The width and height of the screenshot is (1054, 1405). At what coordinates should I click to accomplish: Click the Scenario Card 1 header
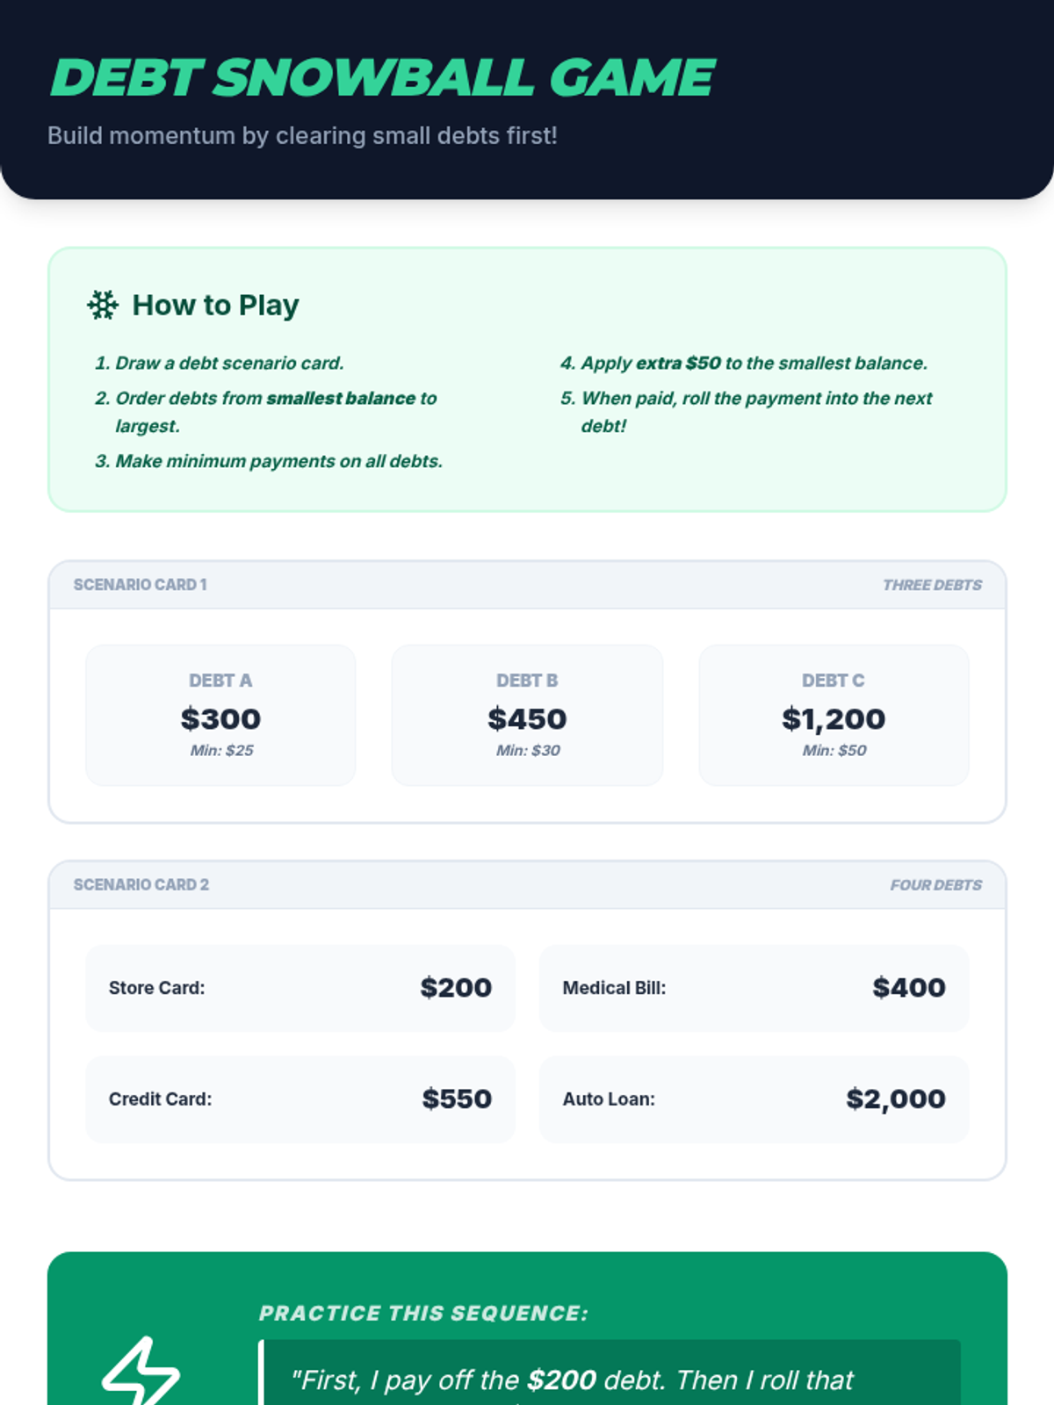[141, 585]
